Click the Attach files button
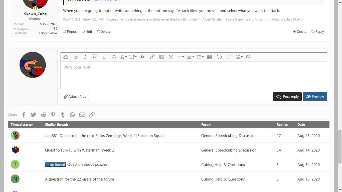The width and height of the screenshot is (342, 192). coord(75,96)
